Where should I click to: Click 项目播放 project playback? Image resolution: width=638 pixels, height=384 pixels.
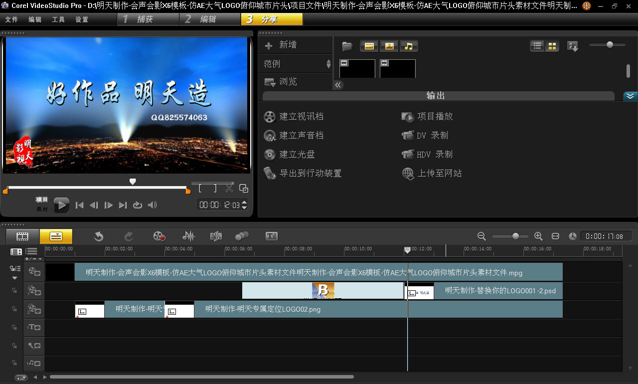[427, 117]
